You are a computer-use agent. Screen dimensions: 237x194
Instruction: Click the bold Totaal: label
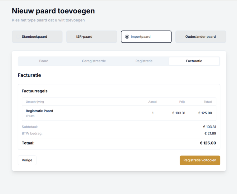pos(28,143)
